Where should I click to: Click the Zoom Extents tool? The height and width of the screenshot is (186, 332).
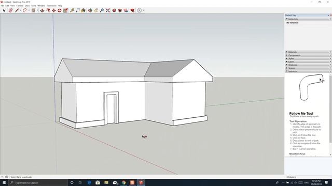(108, 10)
